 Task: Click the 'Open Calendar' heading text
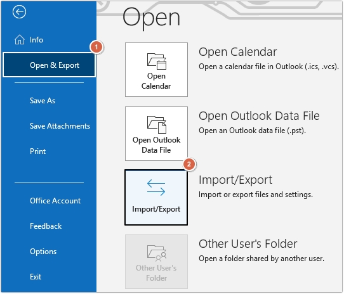click(x=237, y=52)
